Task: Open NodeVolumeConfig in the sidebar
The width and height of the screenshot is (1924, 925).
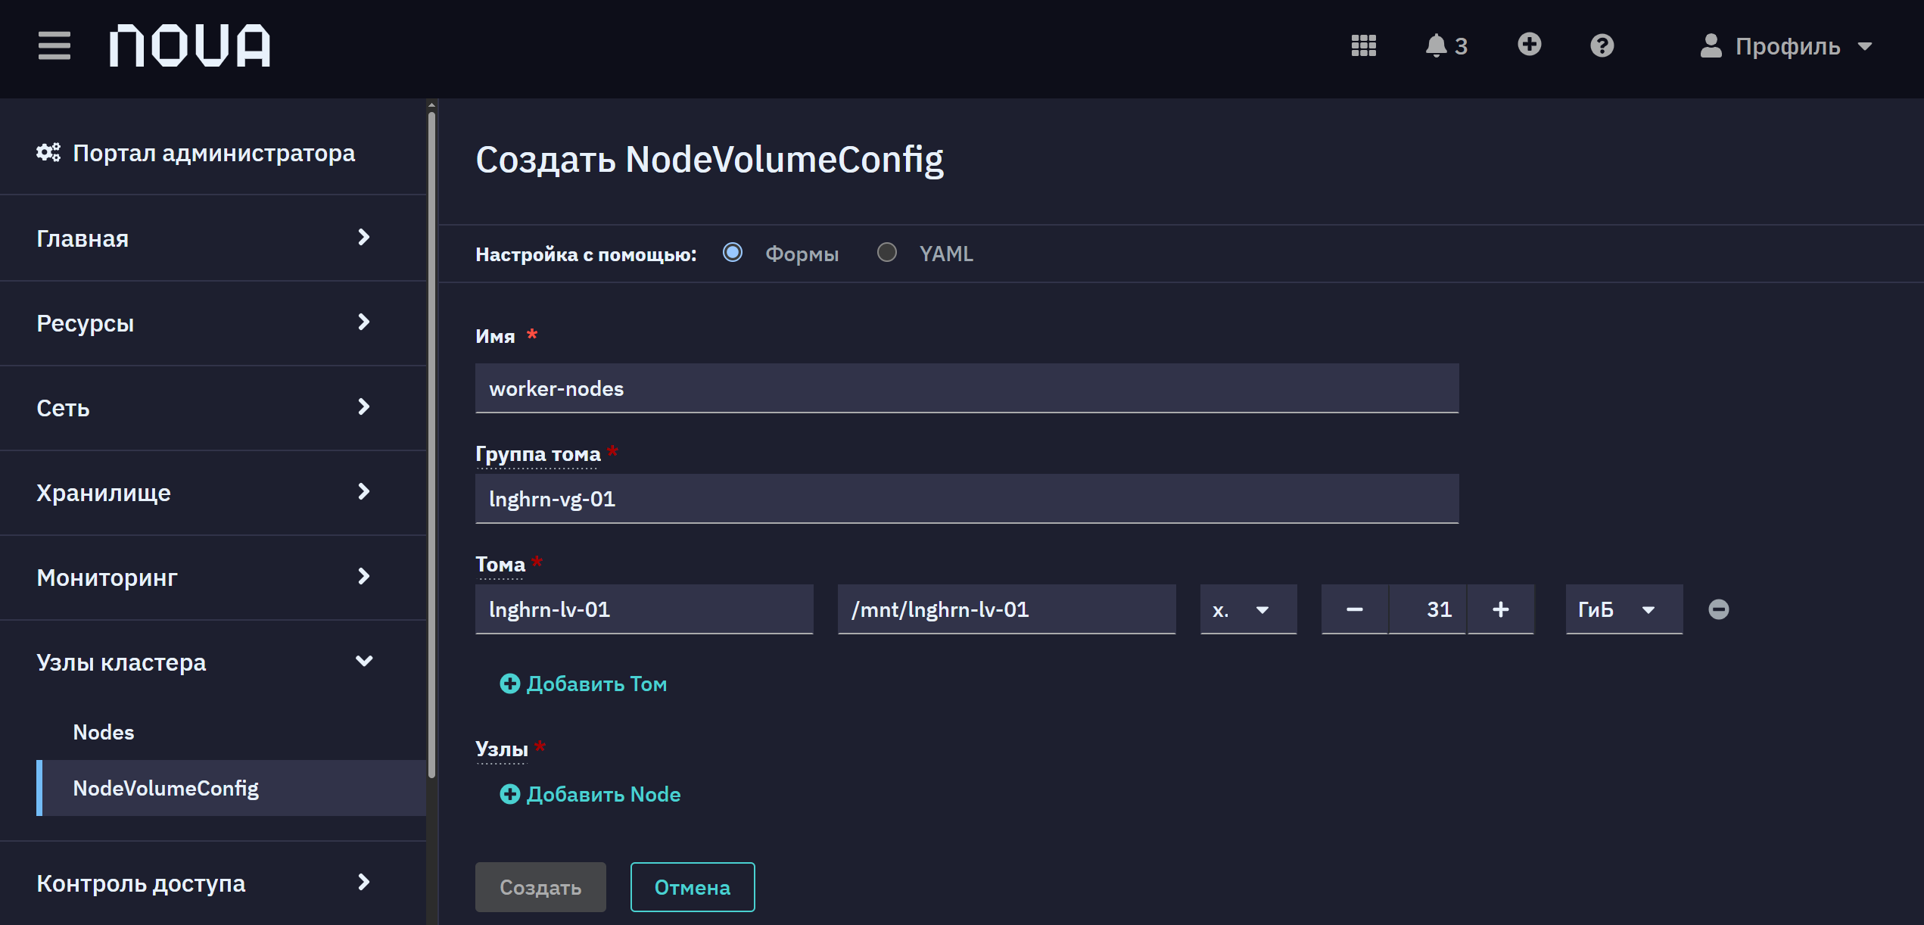Action: click(231, 788)
